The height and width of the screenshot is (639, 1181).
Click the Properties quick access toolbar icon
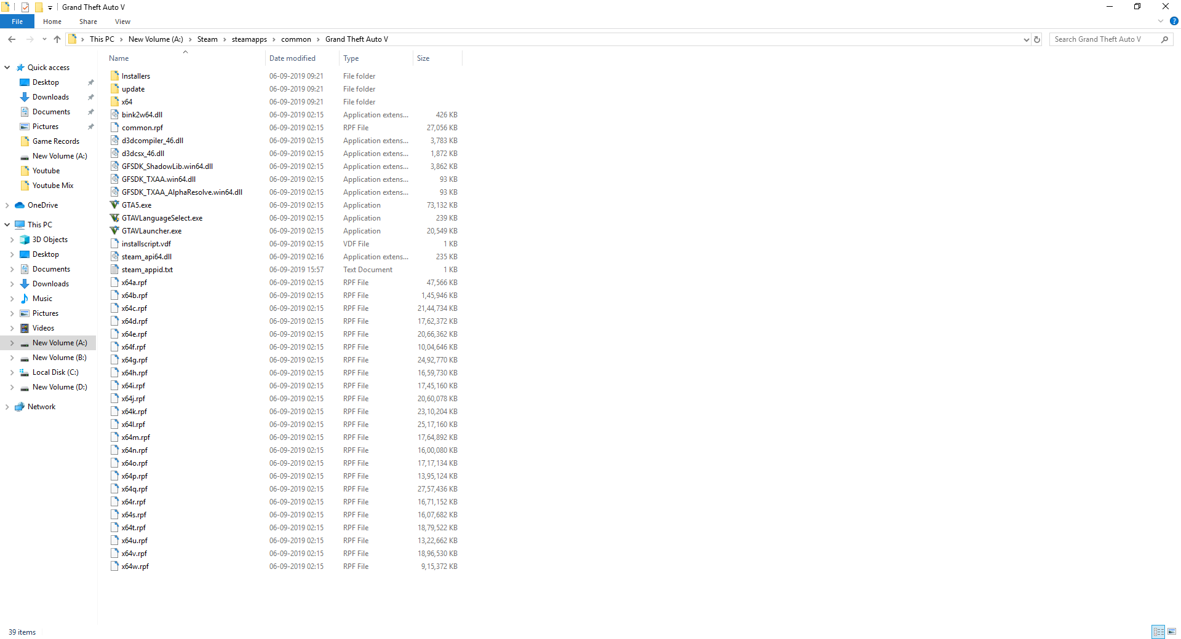(x=25, y=7)
